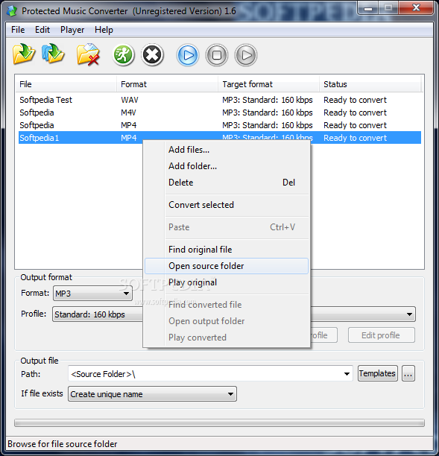Choose Add folder... in context menu
The width and height of the screenshot is (439, 456).
coord(227,166)
